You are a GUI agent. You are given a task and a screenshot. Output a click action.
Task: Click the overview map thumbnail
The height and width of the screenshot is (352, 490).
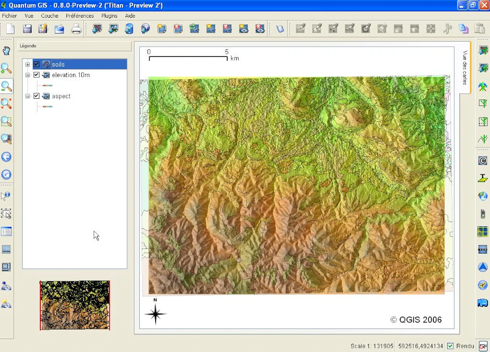74,305
